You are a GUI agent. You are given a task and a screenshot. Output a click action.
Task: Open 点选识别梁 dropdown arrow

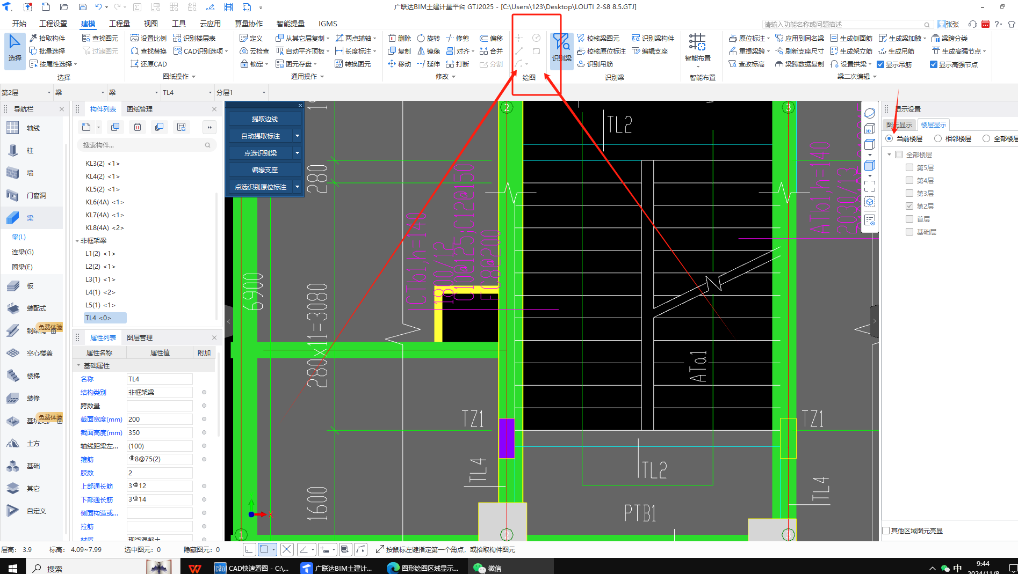(x=297, y=153)
